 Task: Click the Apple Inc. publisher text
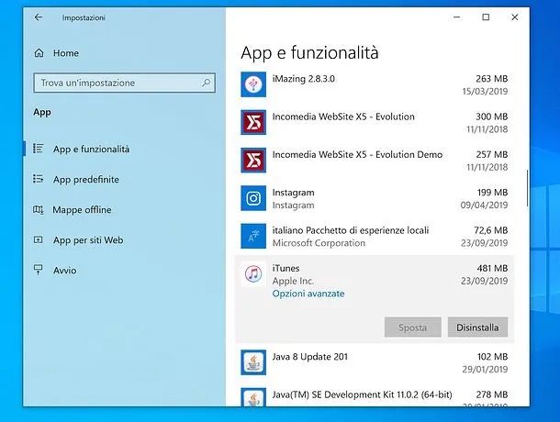[x=293, y=281]
